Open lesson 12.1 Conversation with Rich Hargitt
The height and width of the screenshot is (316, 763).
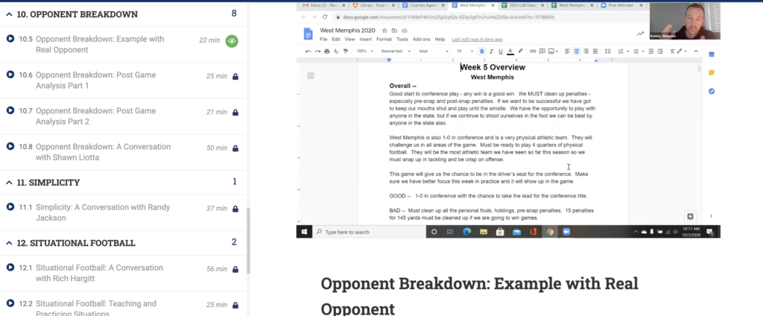[x=97, y=273]
